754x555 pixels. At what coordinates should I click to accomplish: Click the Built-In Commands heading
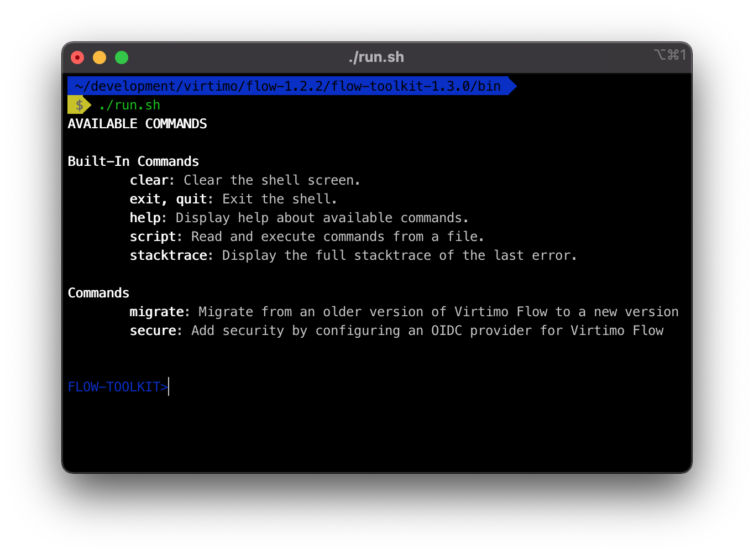coord(133,161)
